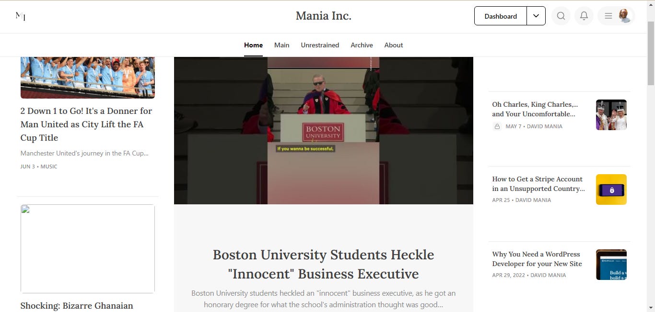Click the Mania Inc. site title

pos(324,16)
